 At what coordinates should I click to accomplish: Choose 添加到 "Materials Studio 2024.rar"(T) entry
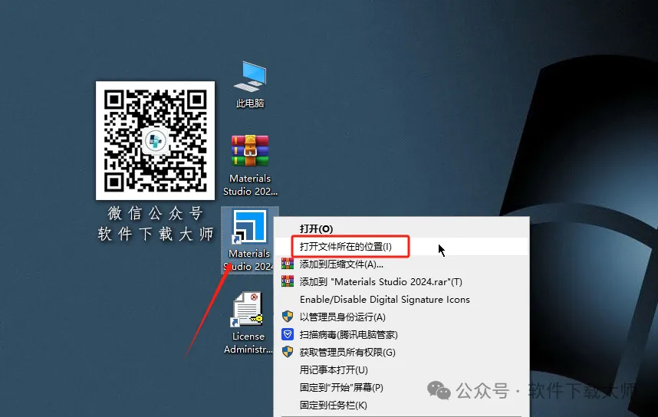(x=401, y=281)
